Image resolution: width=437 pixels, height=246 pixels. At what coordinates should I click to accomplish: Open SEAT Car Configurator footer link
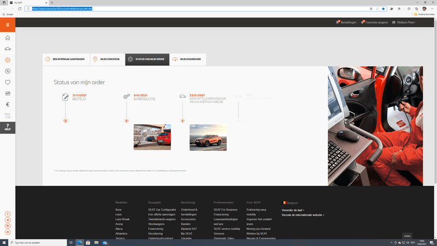pyautogui.click(x=162, y=210)
